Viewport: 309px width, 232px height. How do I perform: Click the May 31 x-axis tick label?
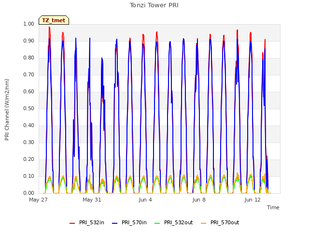pos(92,200)
